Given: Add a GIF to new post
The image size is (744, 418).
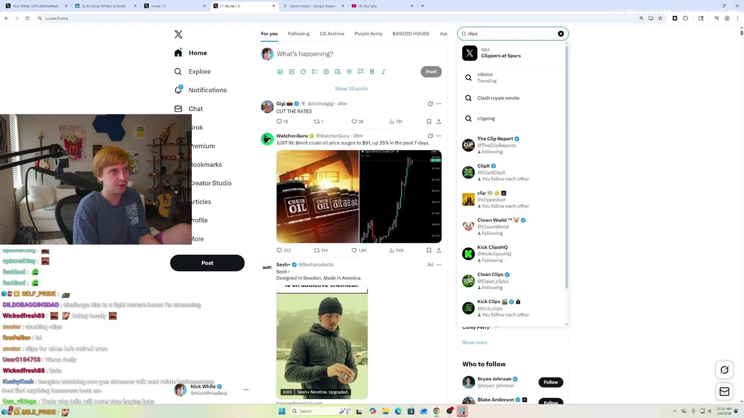Looking at the screenshot, I should pos(292,72).
